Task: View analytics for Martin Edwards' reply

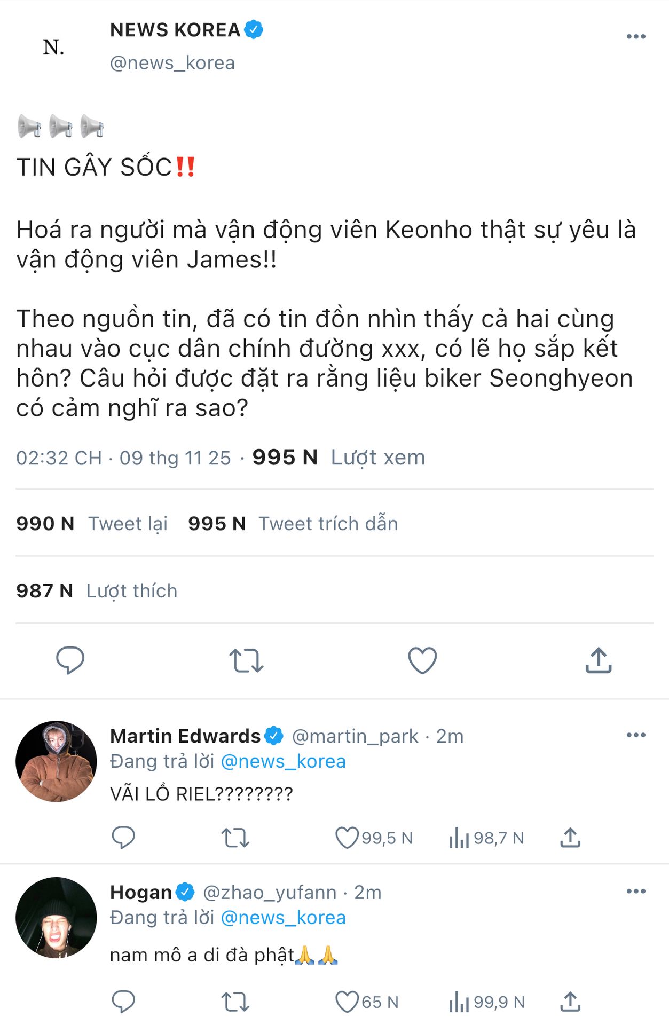Action: coord(459,838)
